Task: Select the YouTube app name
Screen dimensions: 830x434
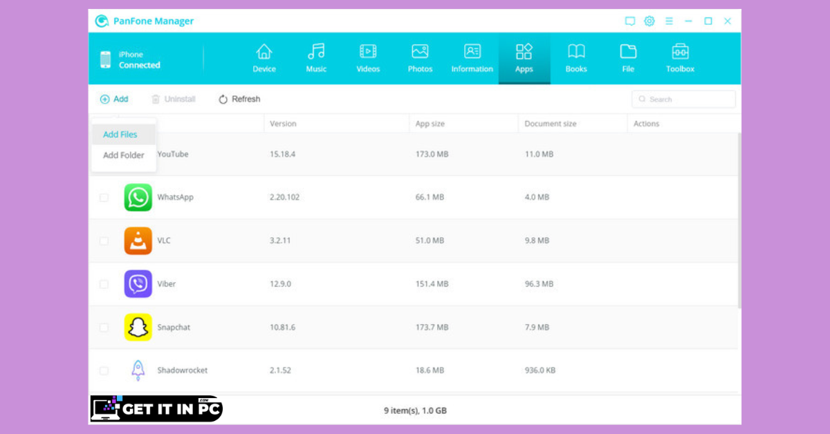Action: coord(173,154)
